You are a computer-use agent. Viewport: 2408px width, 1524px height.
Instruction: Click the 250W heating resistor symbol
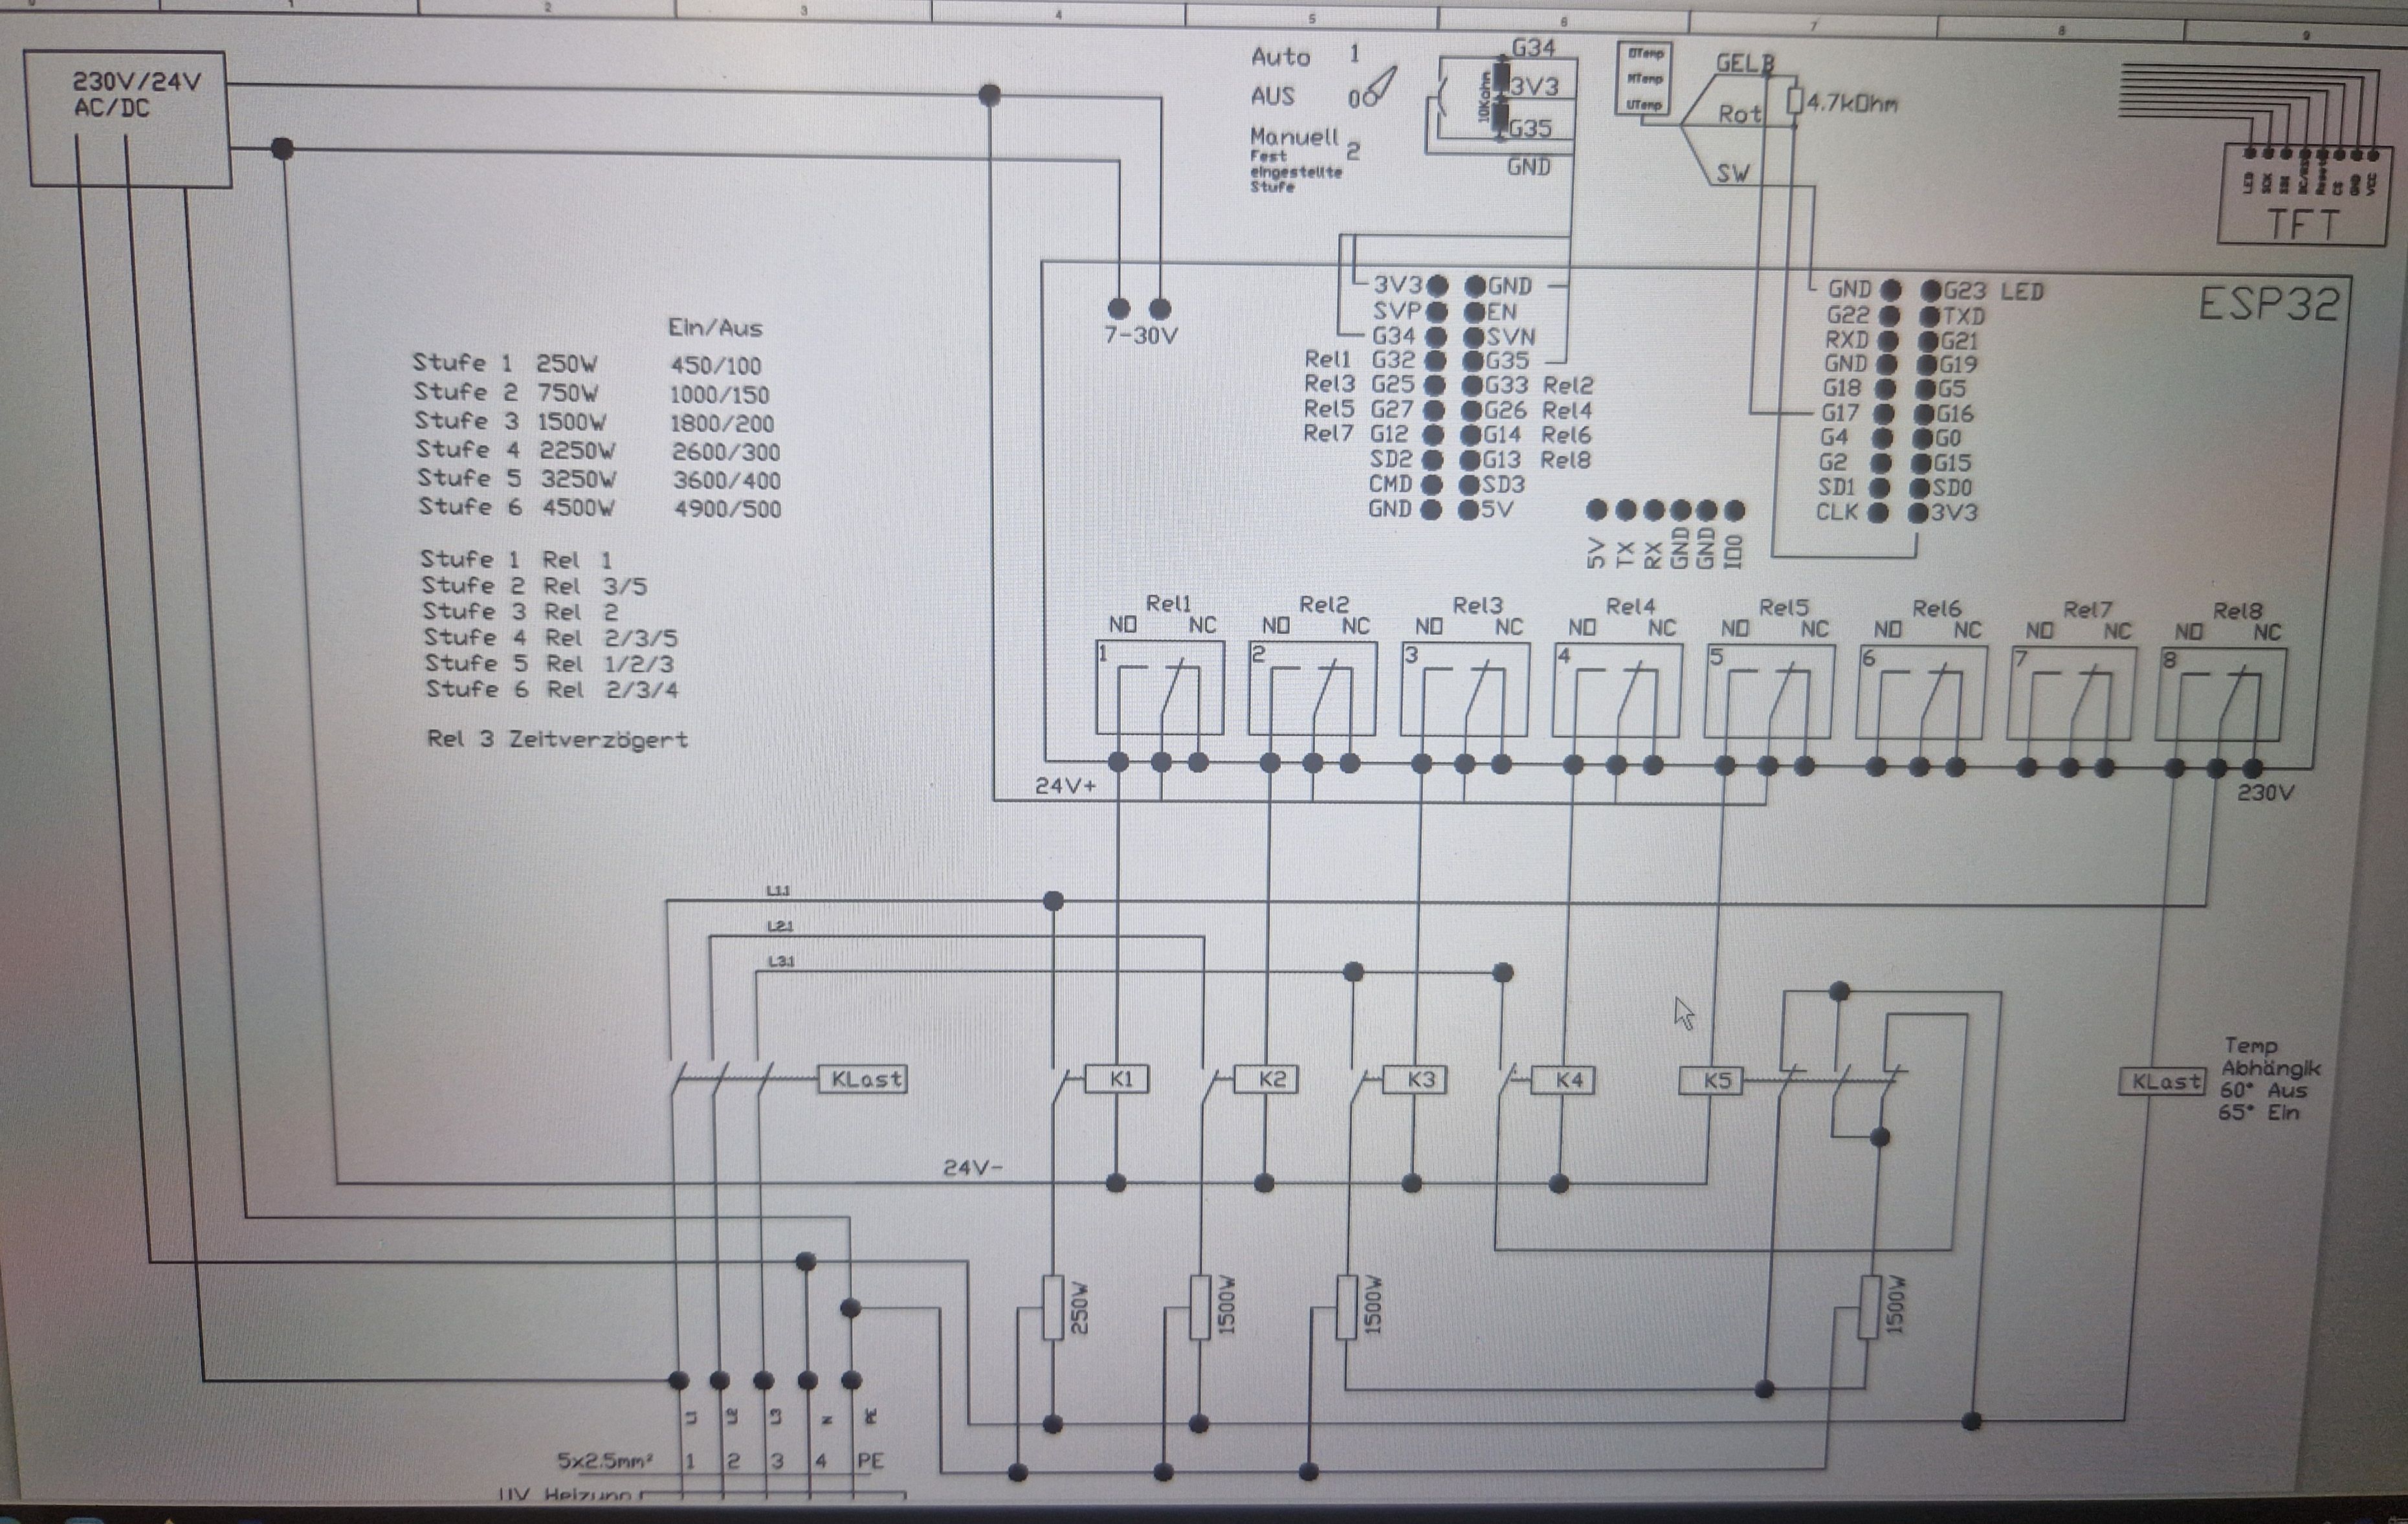coord(1053,1307)
